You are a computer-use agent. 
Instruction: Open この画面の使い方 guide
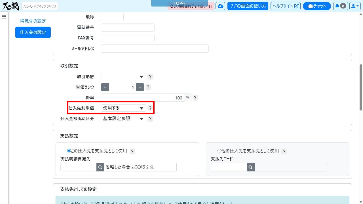coord(248,6)
